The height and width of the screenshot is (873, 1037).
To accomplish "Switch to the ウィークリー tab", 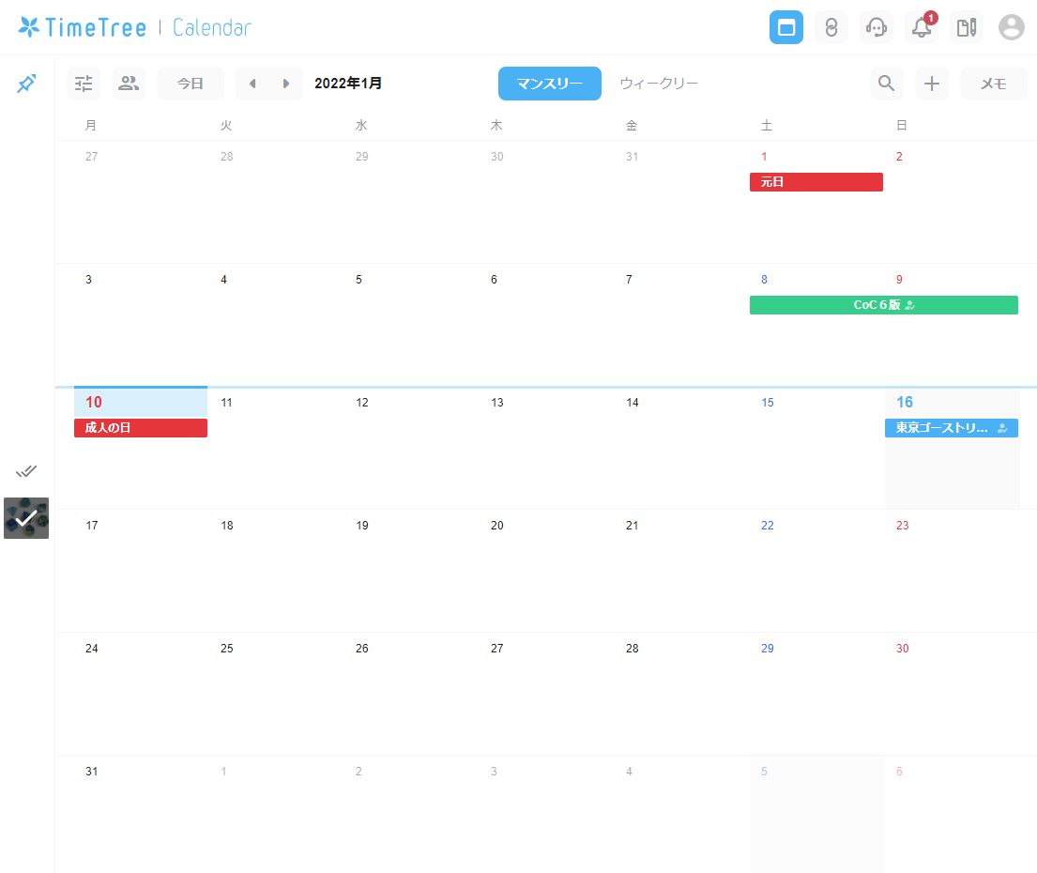I will (659, 84).
